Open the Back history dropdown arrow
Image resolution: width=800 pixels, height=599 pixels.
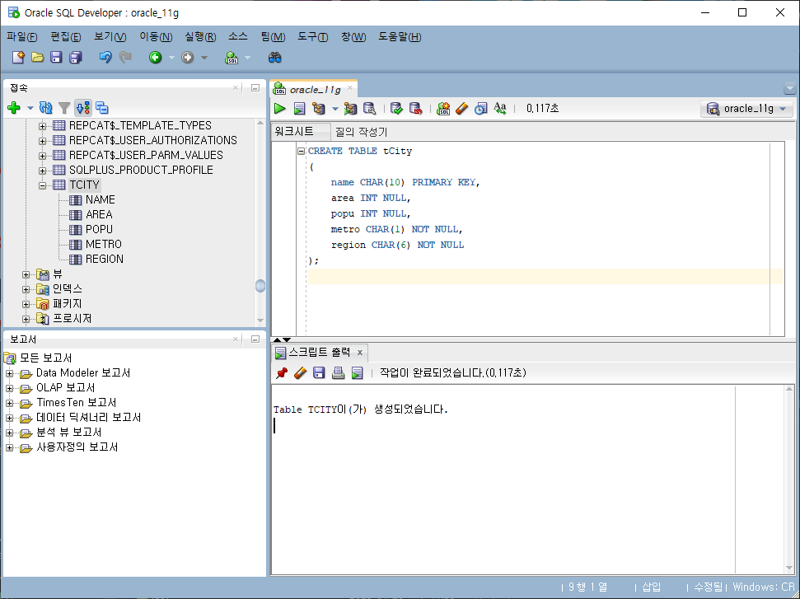[x=171, y=58]
